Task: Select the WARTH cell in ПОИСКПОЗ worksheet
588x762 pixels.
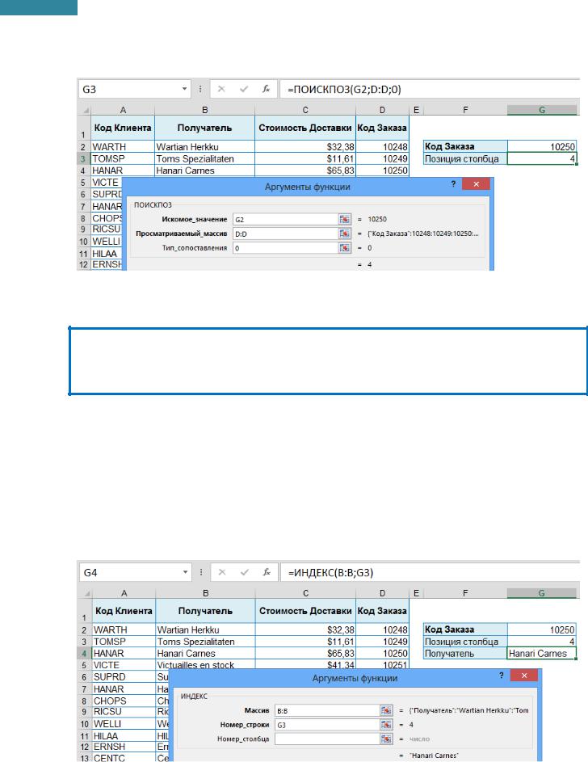Action: click(123, 147)
